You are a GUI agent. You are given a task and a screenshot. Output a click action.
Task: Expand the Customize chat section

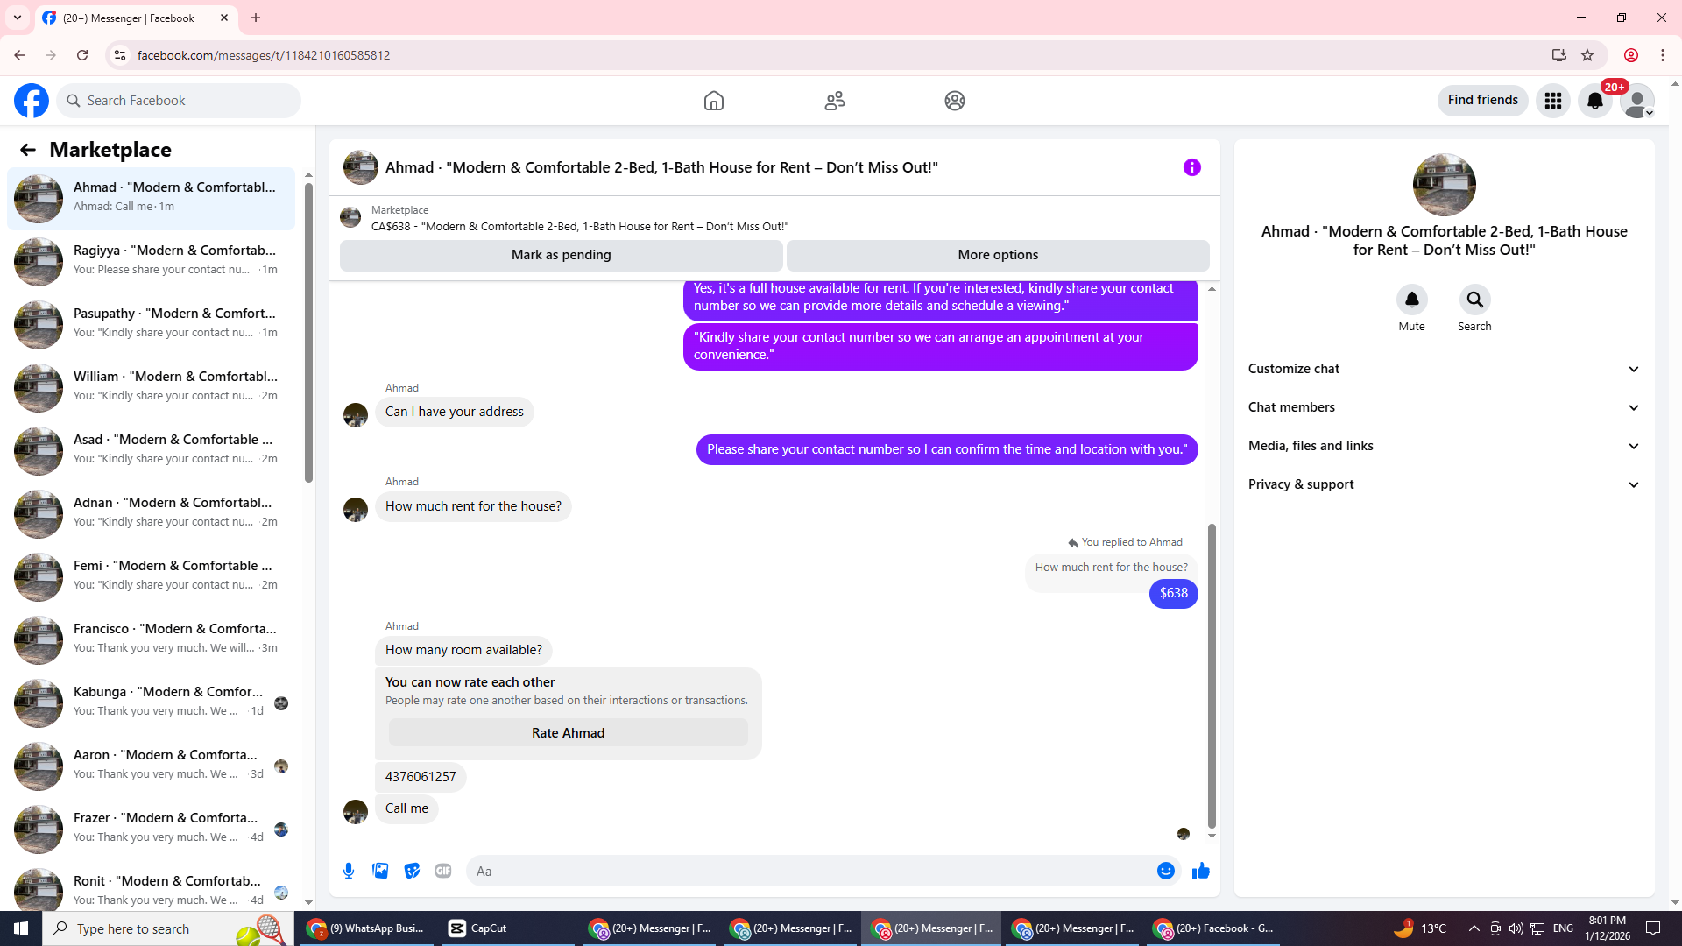(x=1443, y=369)
